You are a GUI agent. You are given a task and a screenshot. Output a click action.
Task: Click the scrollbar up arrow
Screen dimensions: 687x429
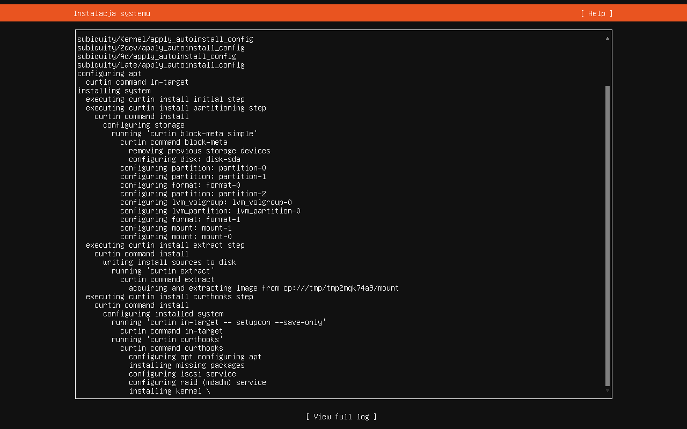point(608,39)
